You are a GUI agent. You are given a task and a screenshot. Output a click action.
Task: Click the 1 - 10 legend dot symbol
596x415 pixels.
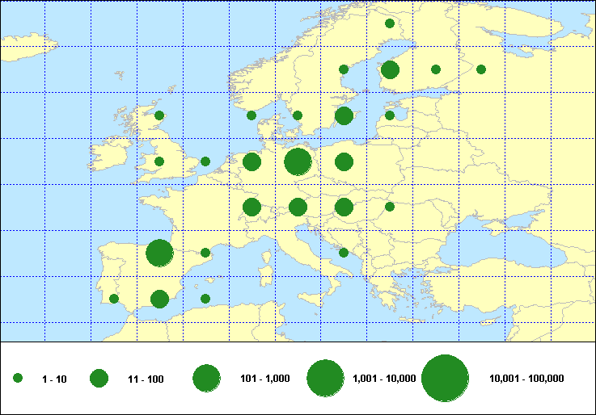(x=18, y=378)
